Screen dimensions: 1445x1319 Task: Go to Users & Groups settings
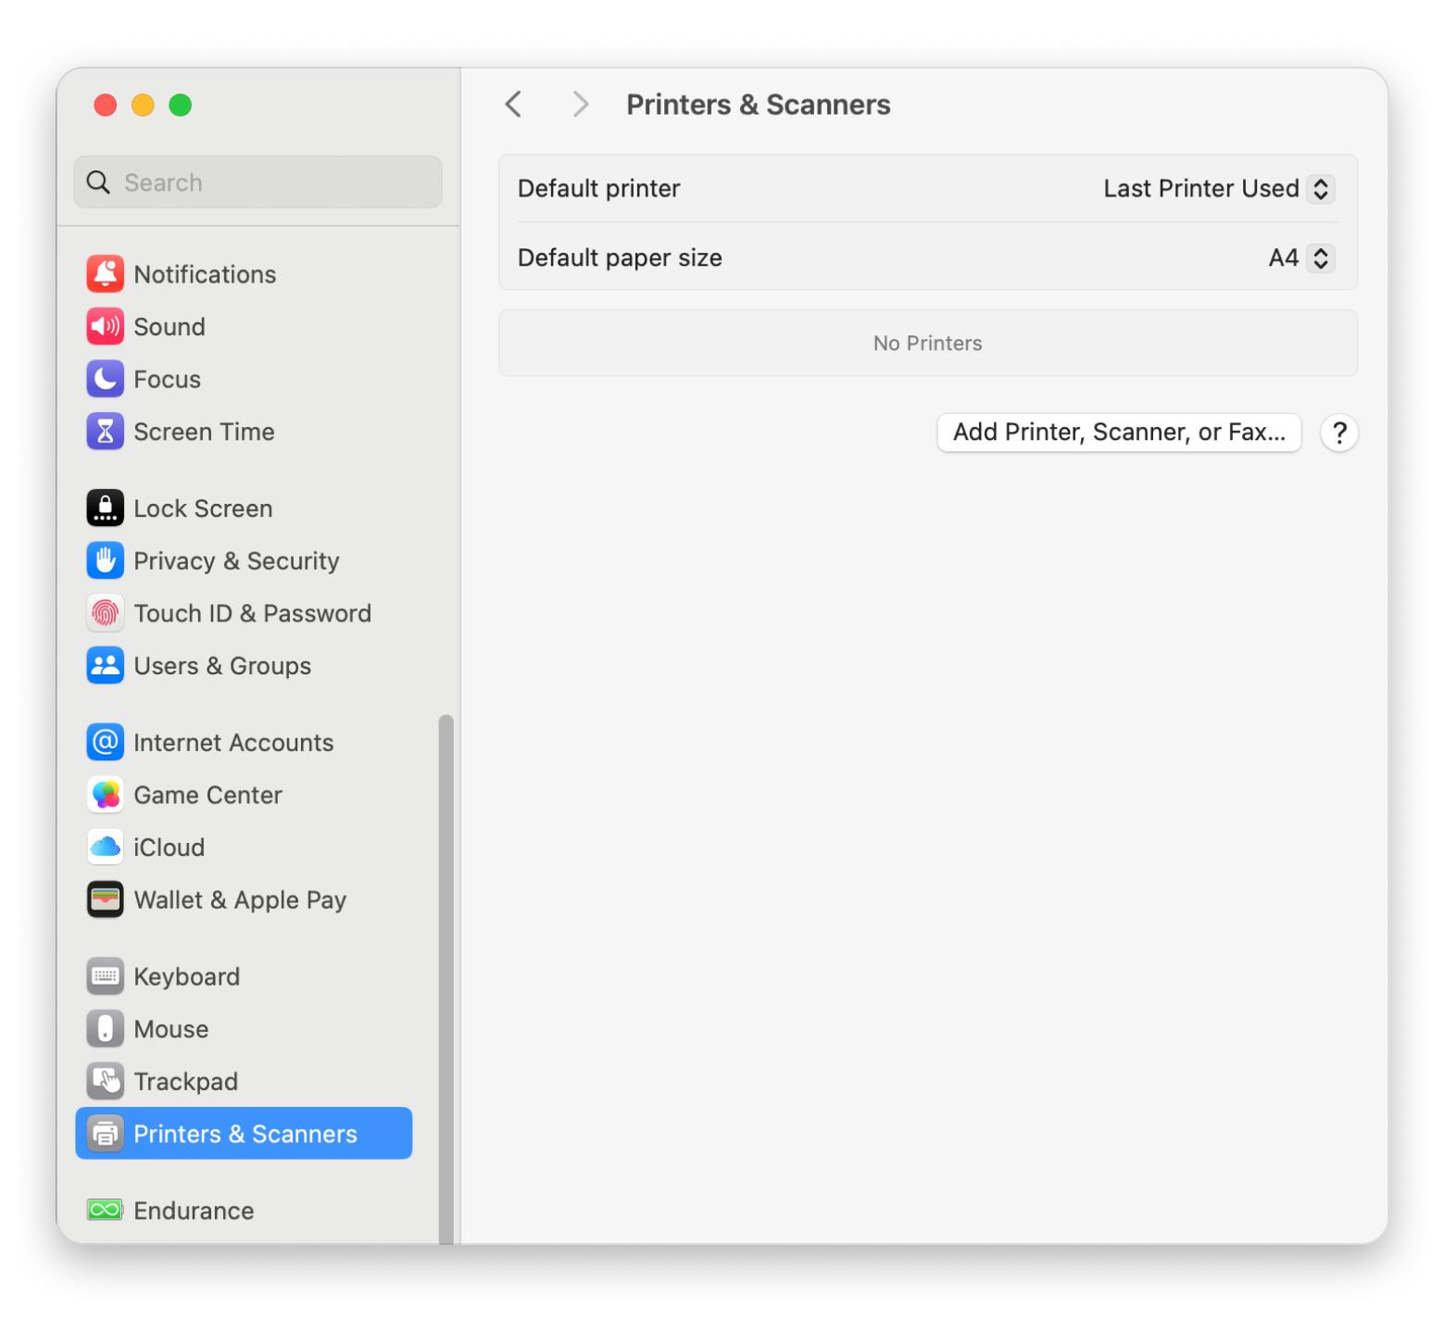coord(221,666)
